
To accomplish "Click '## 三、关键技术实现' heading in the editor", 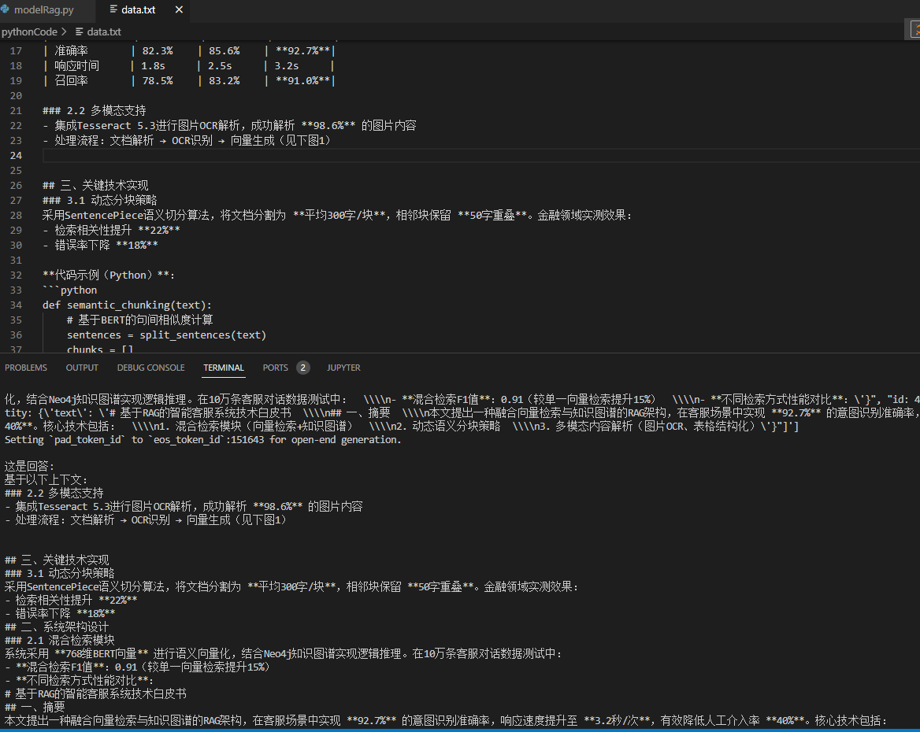I will [x=95, y=185].
